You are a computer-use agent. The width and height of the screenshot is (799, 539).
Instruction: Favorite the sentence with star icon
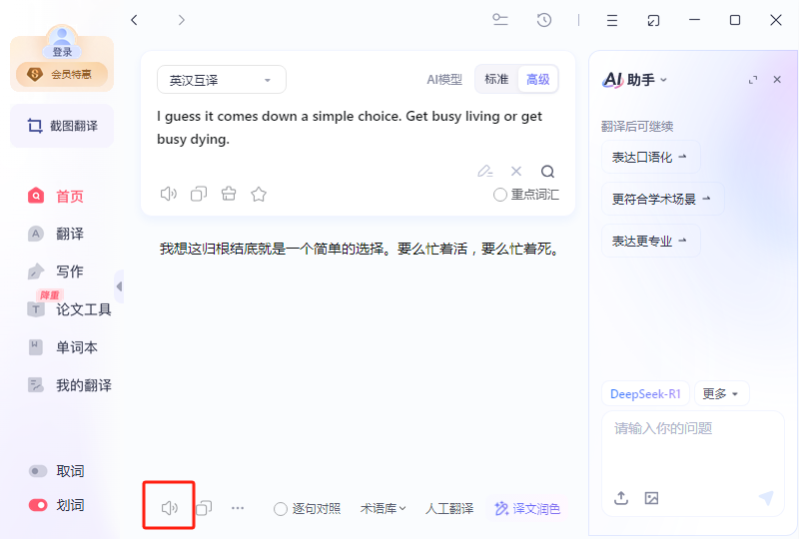(x=259, y=194)
